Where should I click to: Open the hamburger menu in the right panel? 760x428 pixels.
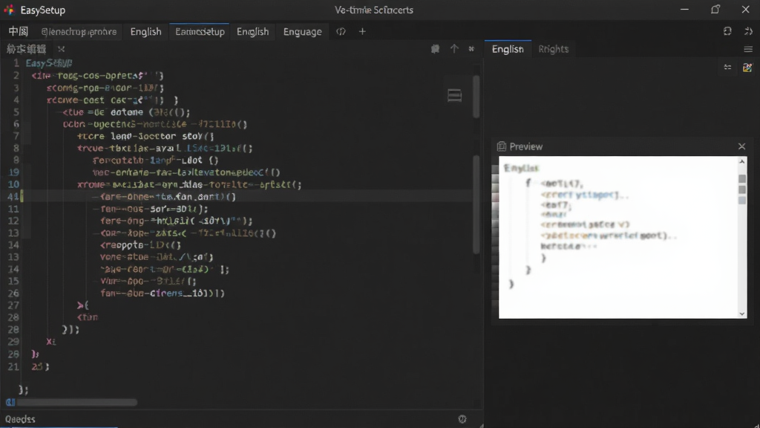(x=748, y=49)
